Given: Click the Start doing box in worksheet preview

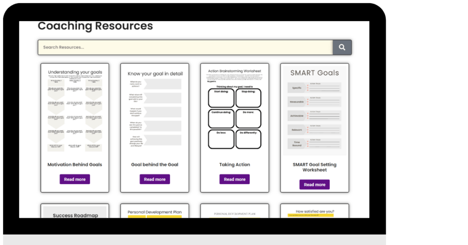Looking at the screenshot, I should [x=221, y=98].
